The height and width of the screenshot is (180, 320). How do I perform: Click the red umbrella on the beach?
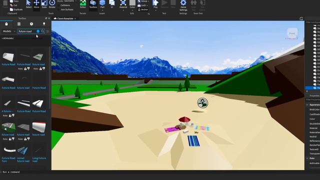(x=184, y=119)
